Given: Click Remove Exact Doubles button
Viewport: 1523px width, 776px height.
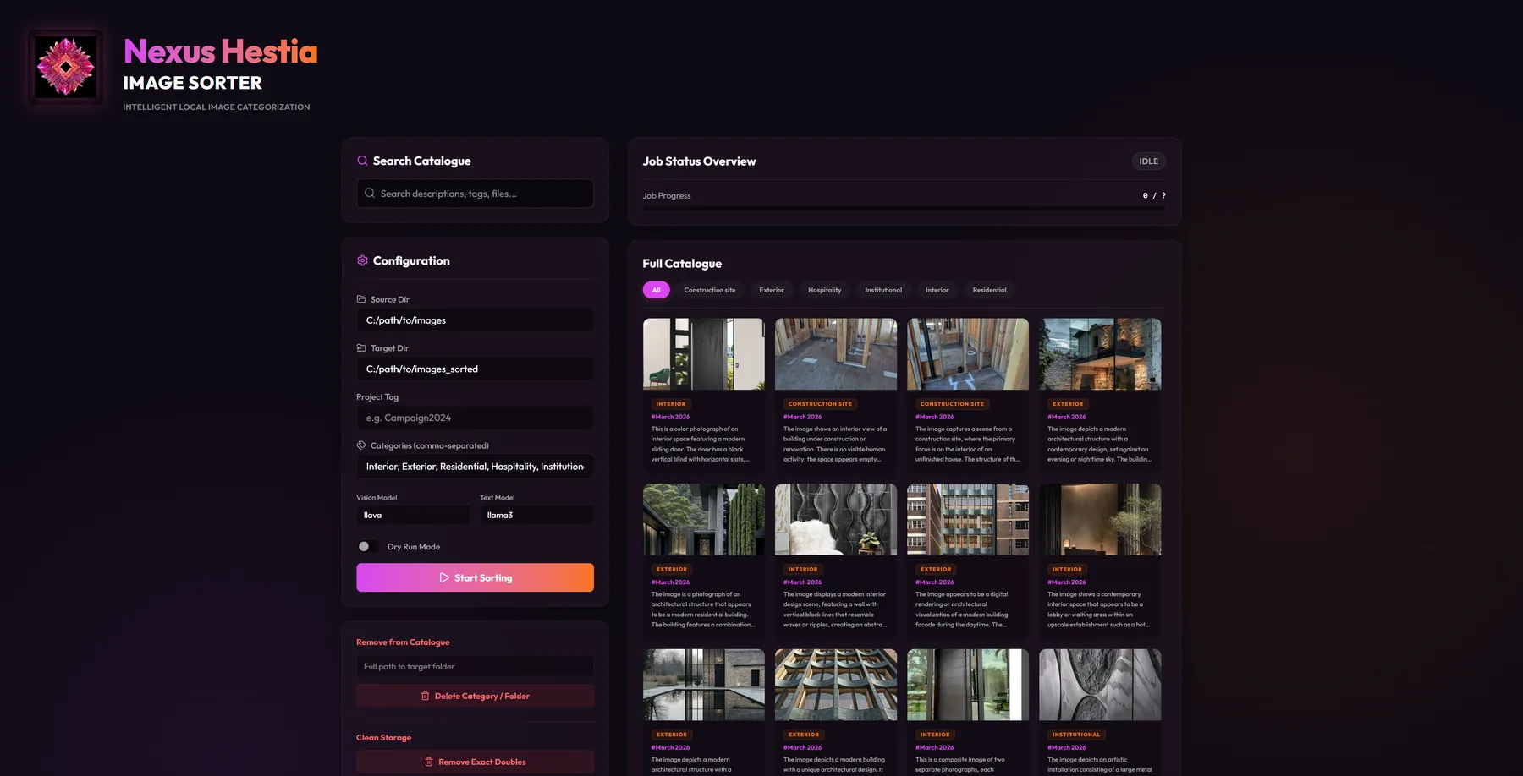Looking at the screenshot, I should click(x=475, y=762).
